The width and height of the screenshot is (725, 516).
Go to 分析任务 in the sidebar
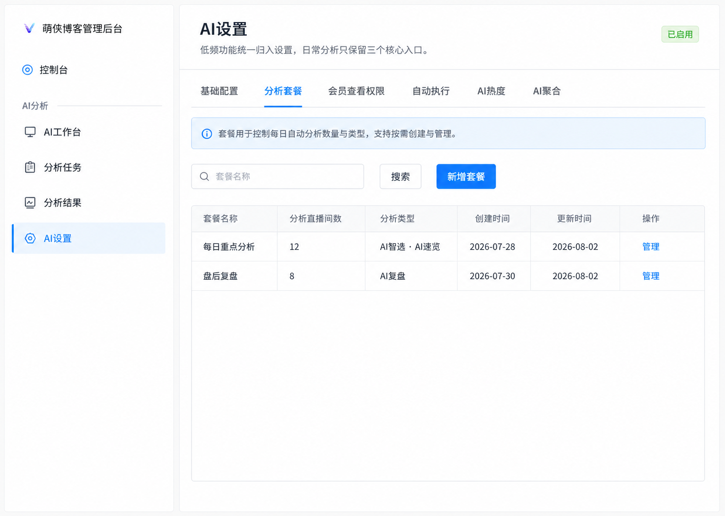coord(89,167)
